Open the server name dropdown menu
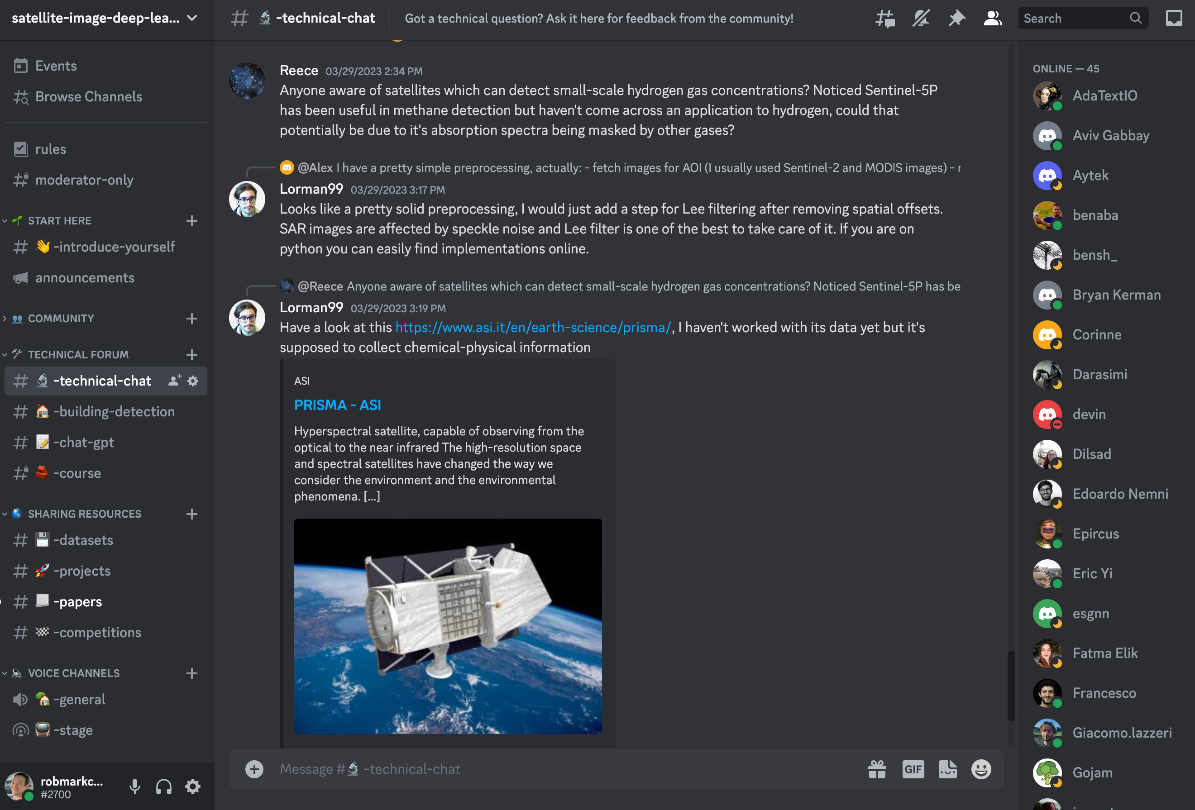 click(x=106, y=19)
